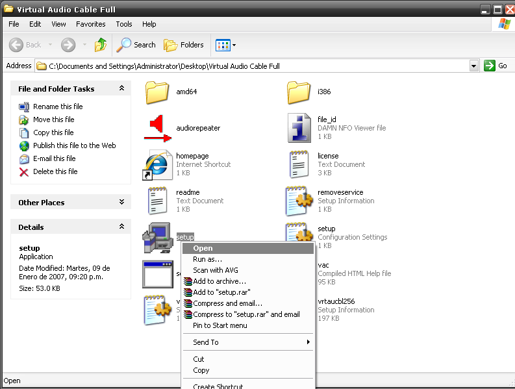The height and width of the screenshot is (389, 515).
Task: Open the View menu
Action: coord(59,24)
